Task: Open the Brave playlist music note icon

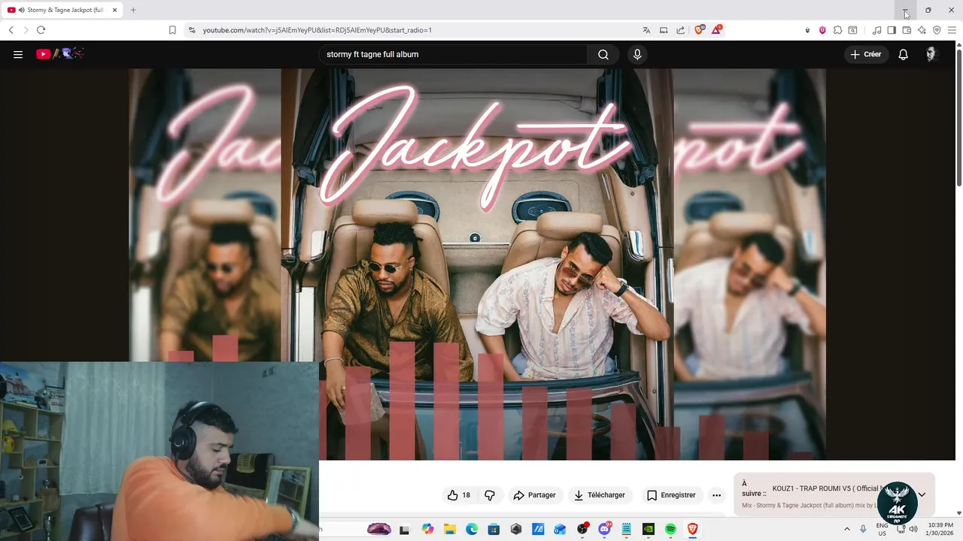Action: click(876, 30)
